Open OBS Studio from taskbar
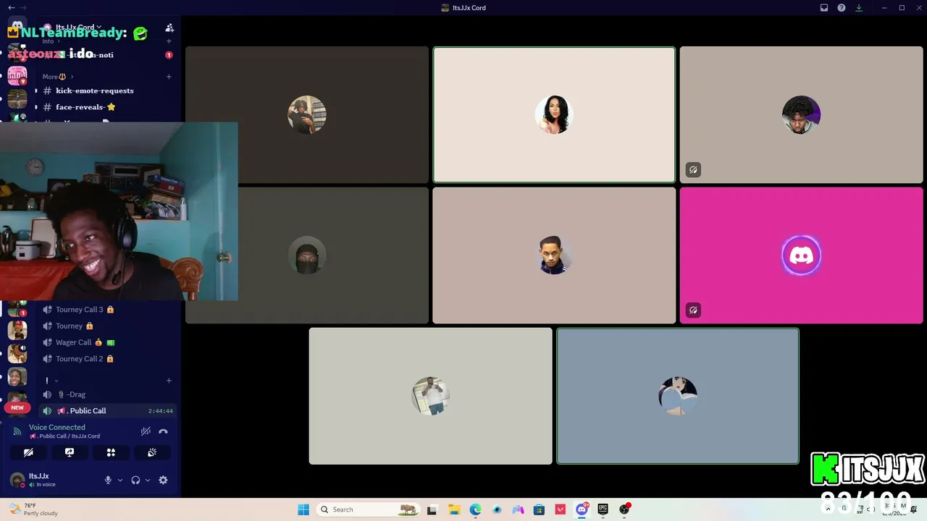 (x=624, y=509)
